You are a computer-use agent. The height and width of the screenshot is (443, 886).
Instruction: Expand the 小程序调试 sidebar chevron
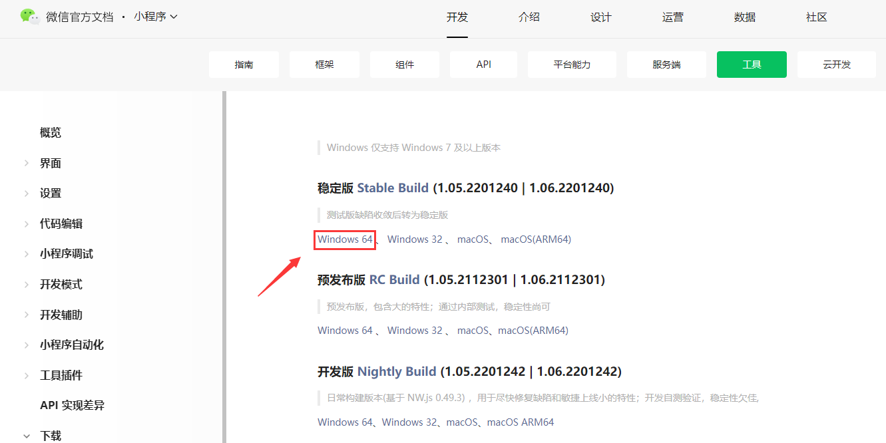(26, 254)
